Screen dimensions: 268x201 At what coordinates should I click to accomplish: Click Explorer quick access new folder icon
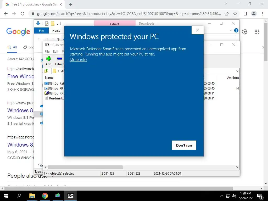point(53,23)
